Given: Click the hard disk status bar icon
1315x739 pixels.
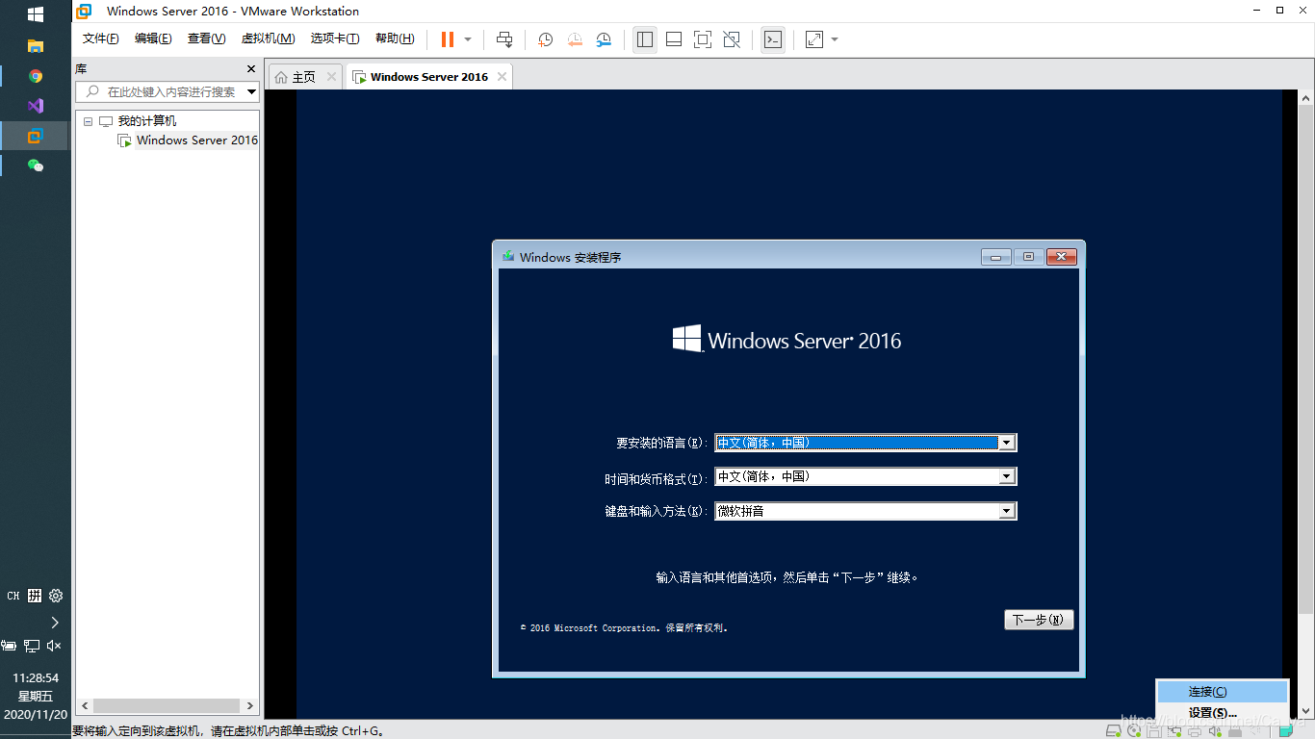Looking at the screenshot, I should 1114,731.
